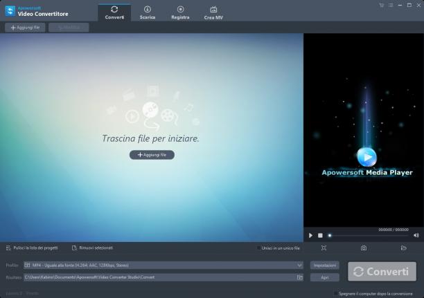Image resolution: width=424 pixels, height=298 pixels.
Task: Switch to the Converti tab
Action: click(114, 12)
